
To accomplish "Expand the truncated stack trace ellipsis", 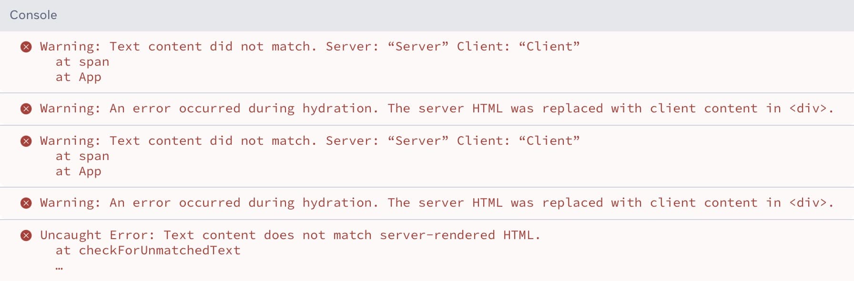I will pyautogui.click(x=59, y=268).
